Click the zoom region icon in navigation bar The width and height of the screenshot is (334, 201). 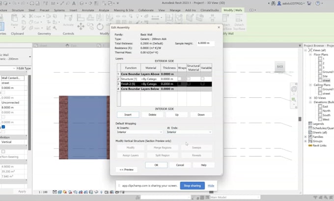(x=294, y=100)
